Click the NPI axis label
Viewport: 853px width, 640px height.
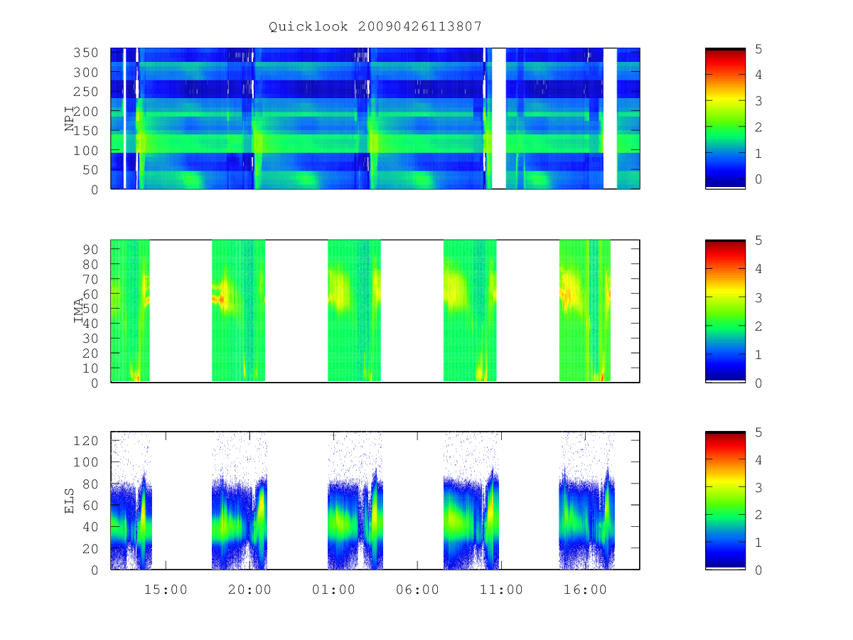70,119
